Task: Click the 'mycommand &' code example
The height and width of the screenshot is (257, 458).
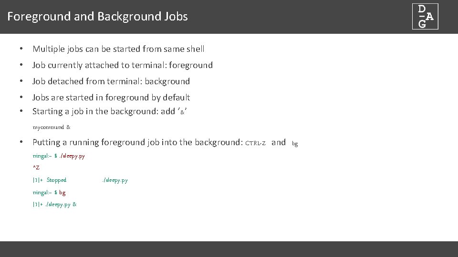Action: [52, 127]
